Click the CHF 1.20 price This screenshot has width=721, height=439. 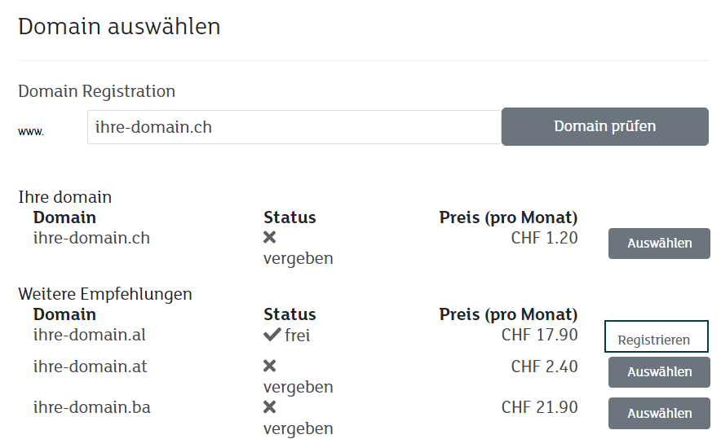click(x=544, y=239)
